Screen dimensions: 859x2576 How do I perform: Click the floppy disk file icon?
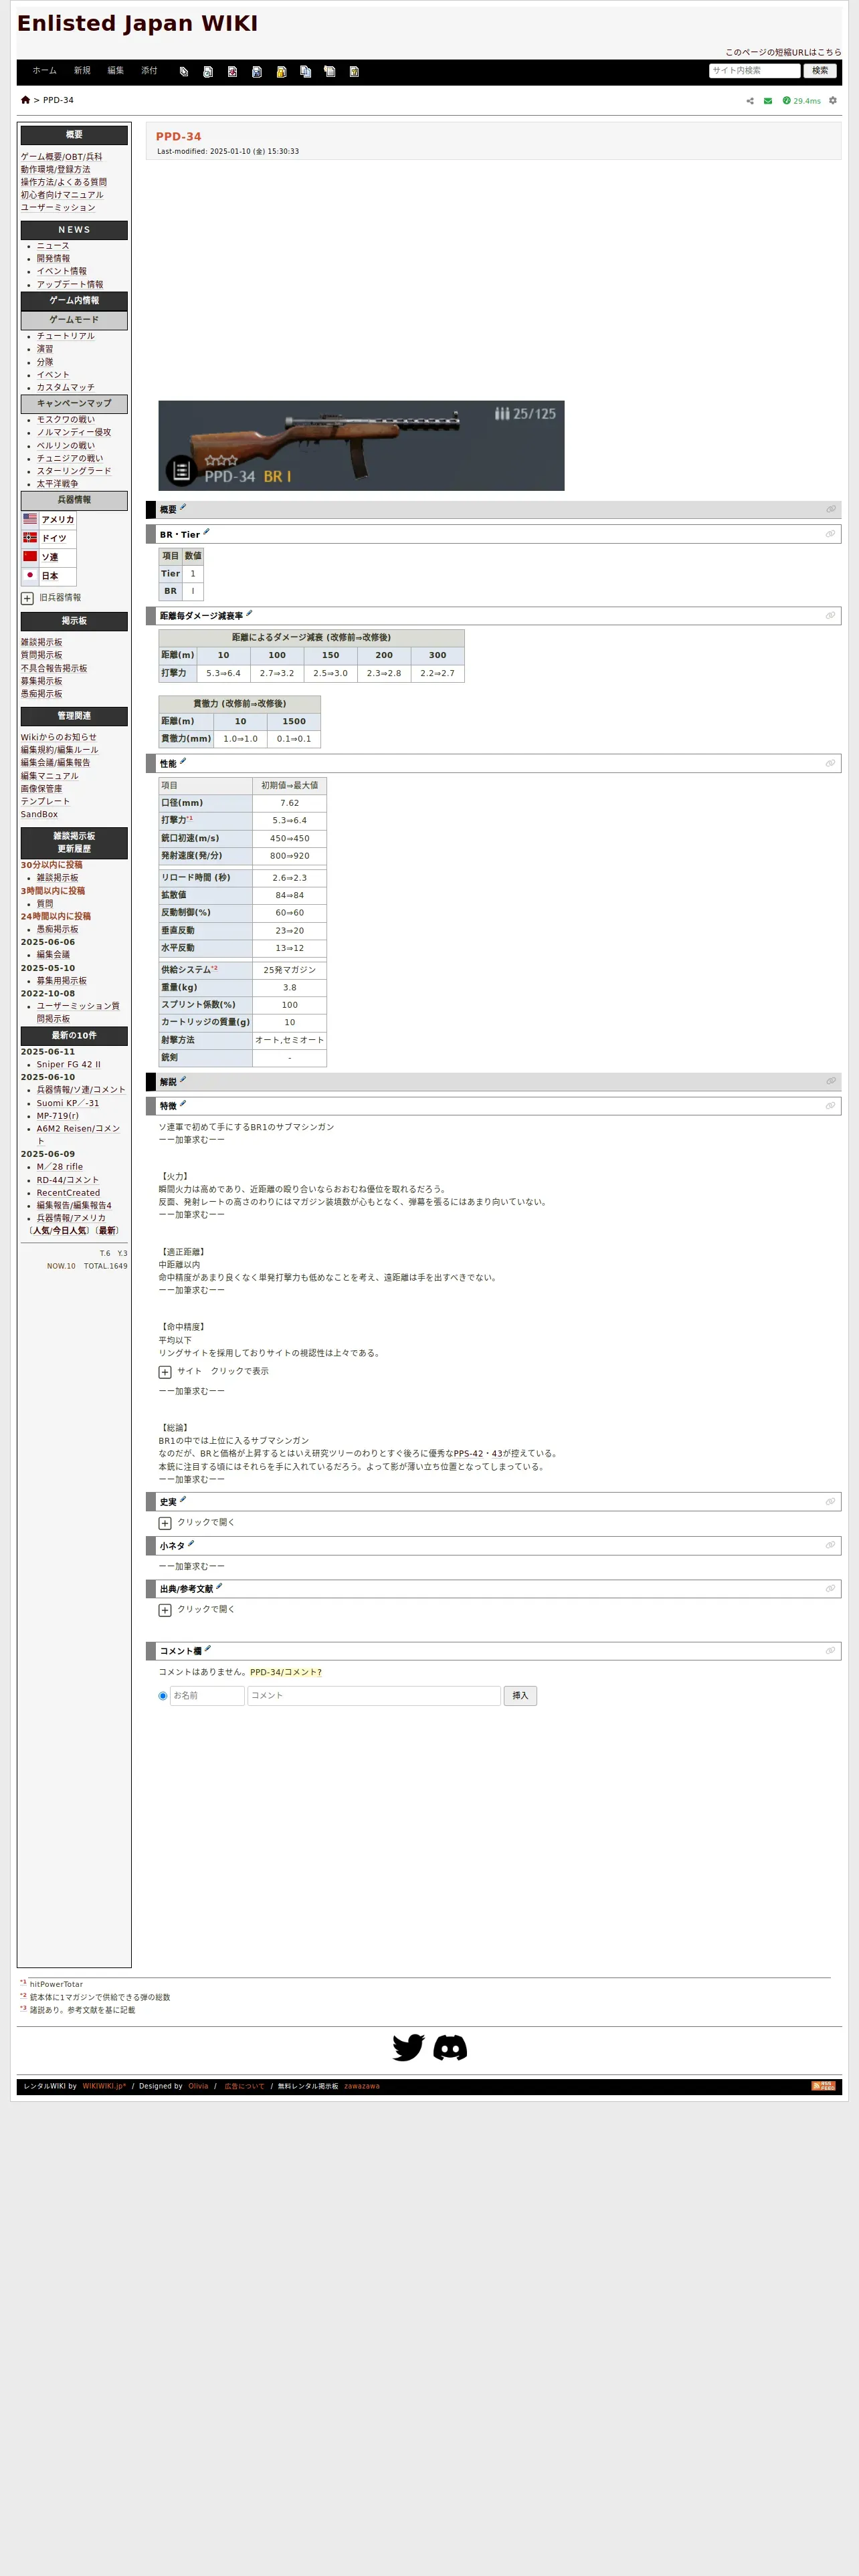pos(257,71)
